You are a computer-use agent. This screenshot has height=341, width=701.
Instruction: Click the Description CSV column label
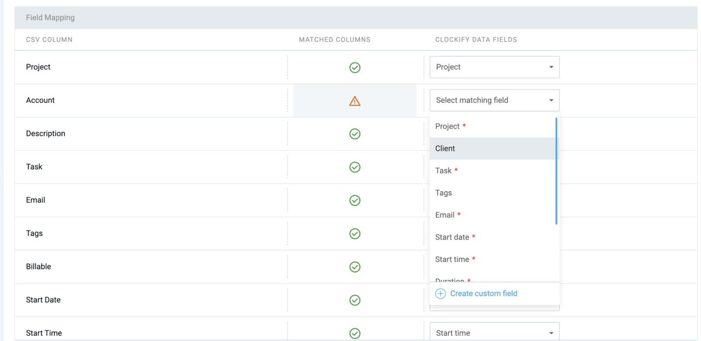pyautogui.click(x=46, y=134)
